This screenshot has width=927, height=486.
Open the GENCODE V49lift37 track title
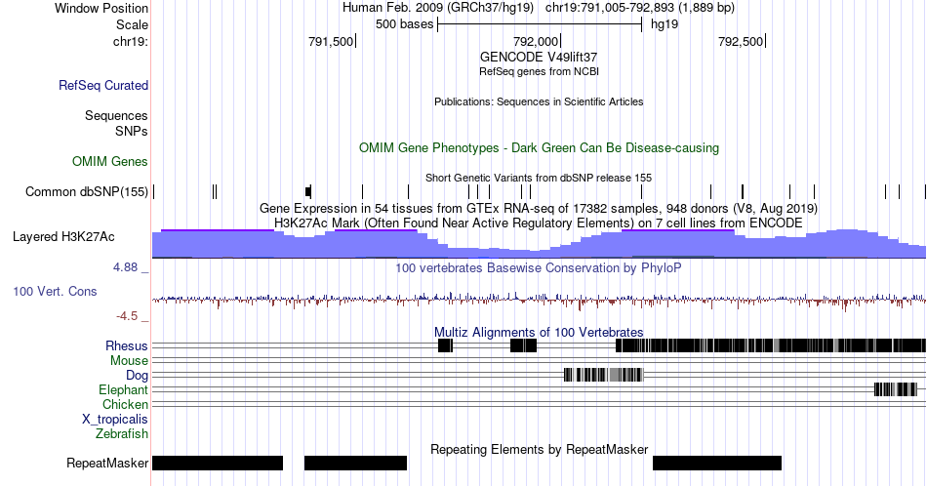pos(539,58)
